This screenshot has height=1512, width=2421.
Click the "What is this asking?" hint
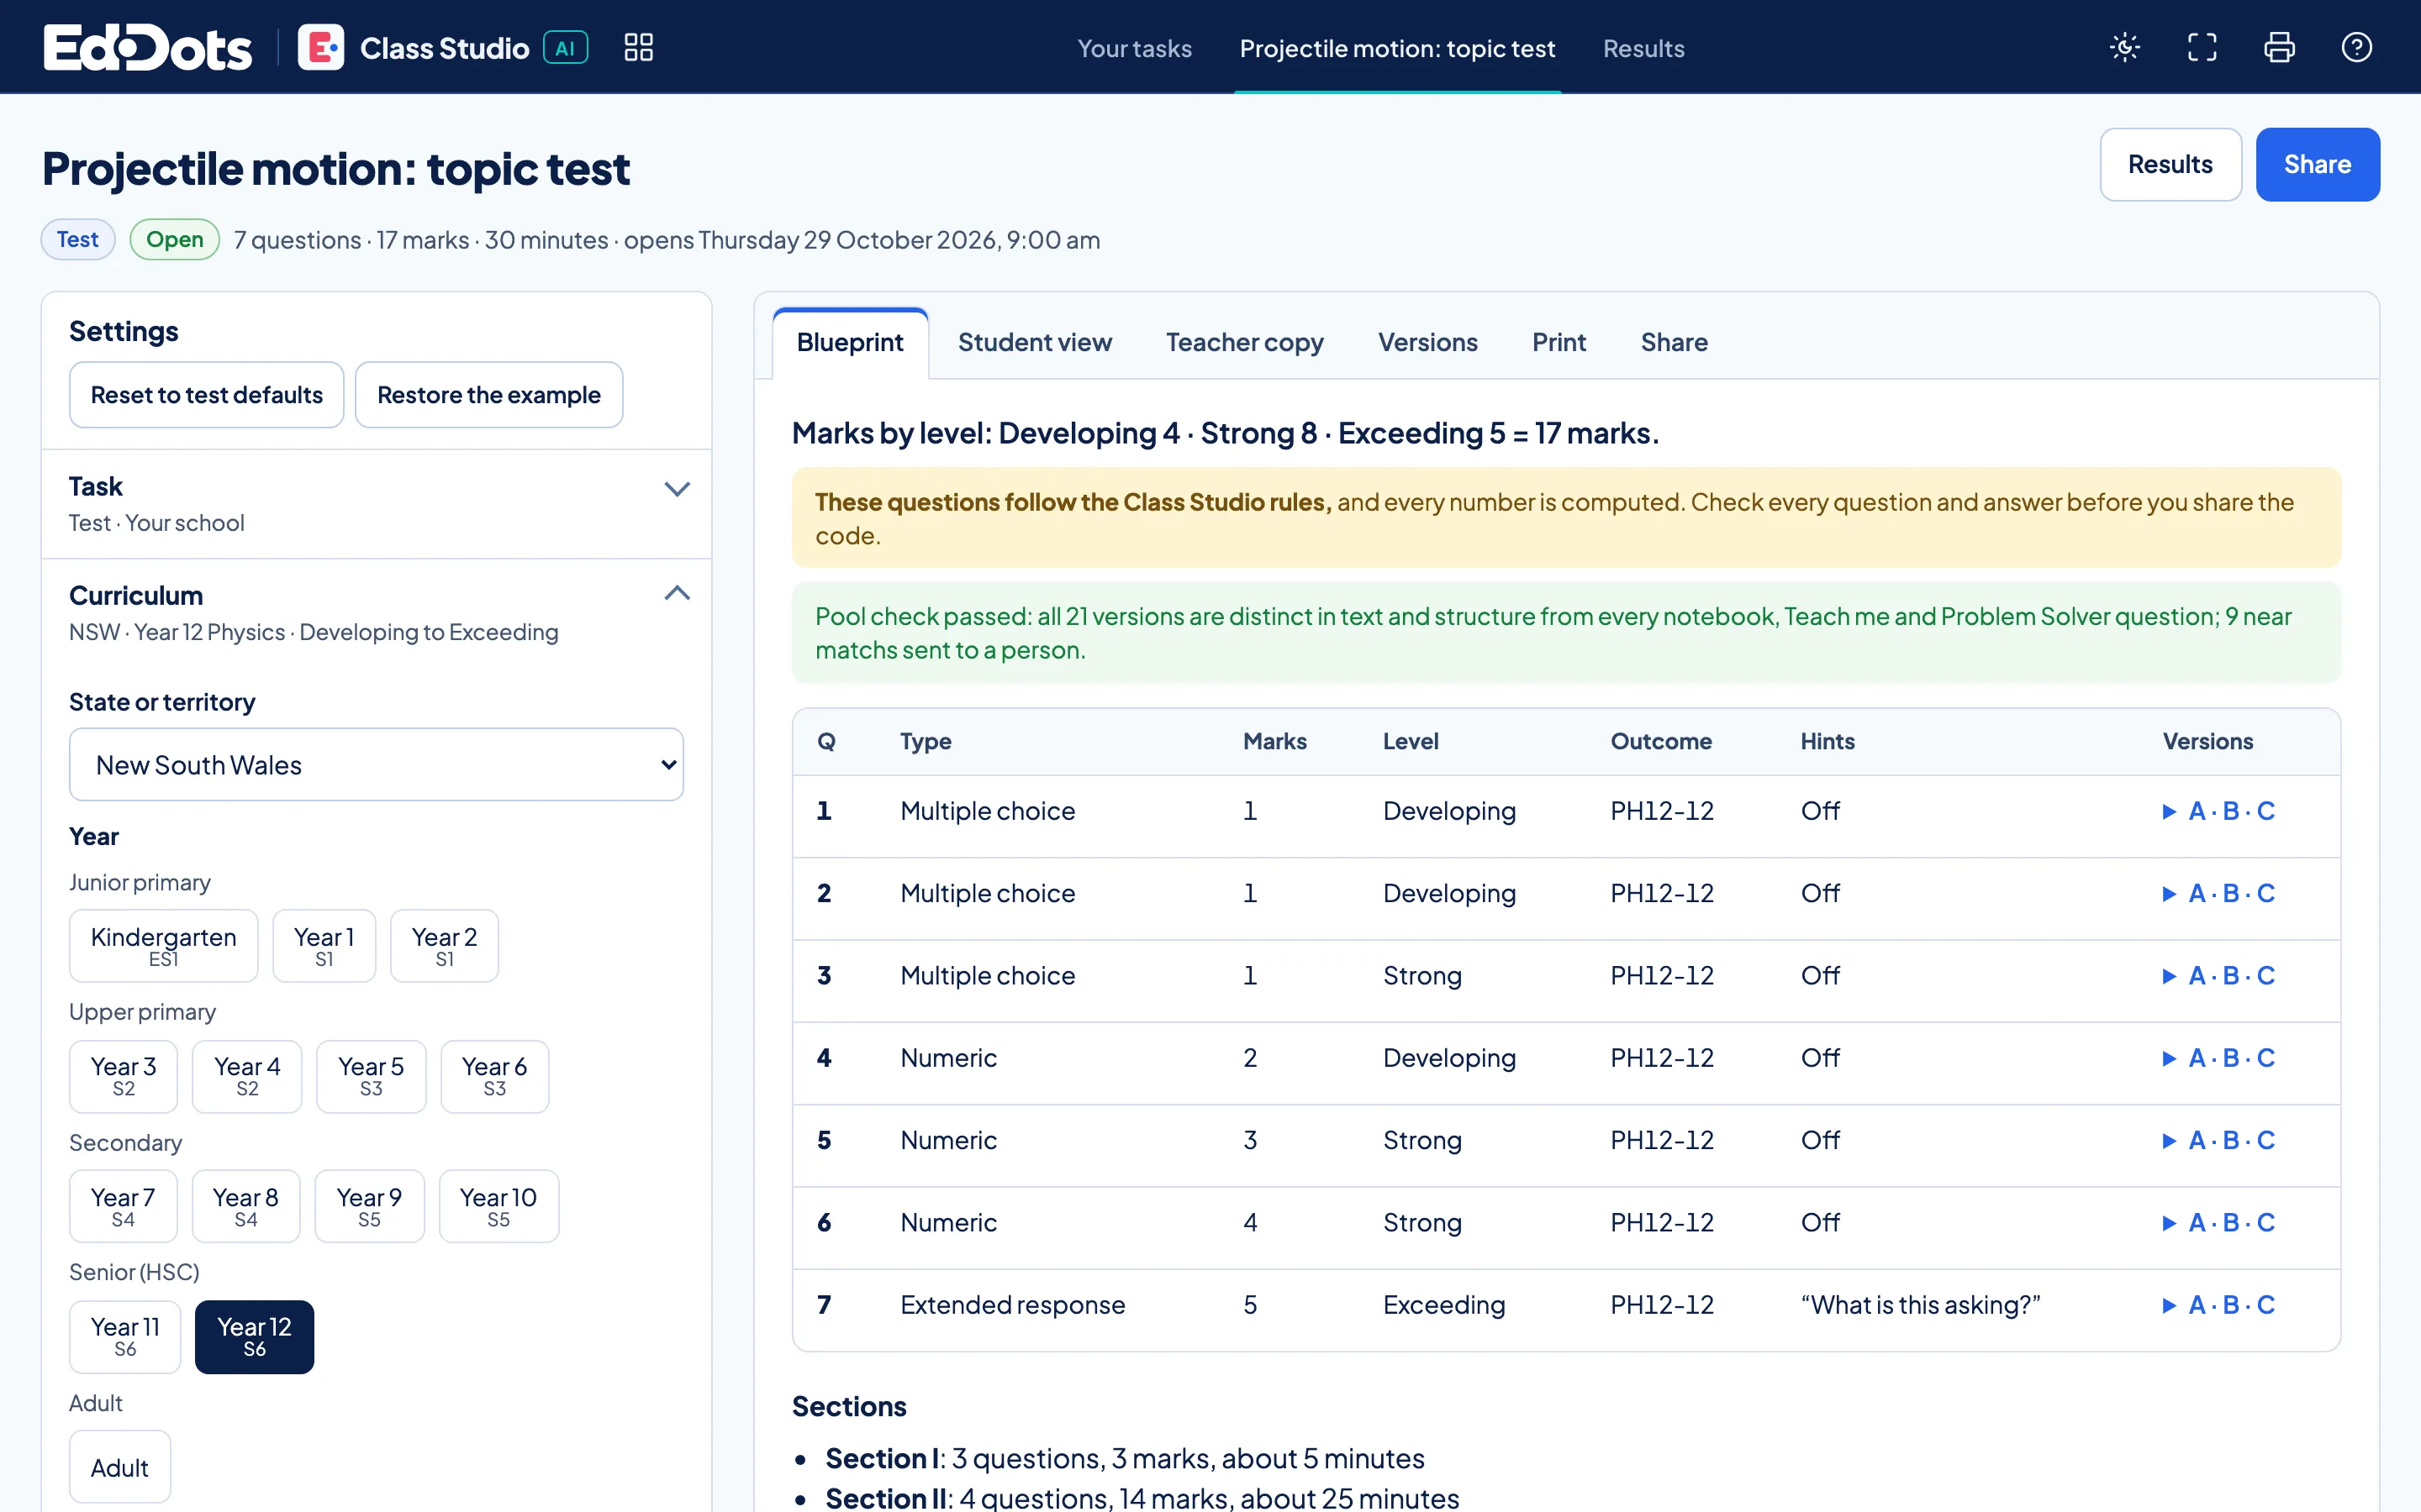[x=1920, y=1305]
